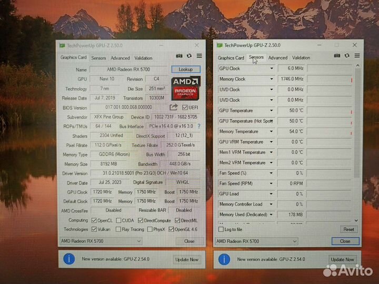Click AMD Radeon Graphics logo
379x284 pixels.
click(186, 88)
